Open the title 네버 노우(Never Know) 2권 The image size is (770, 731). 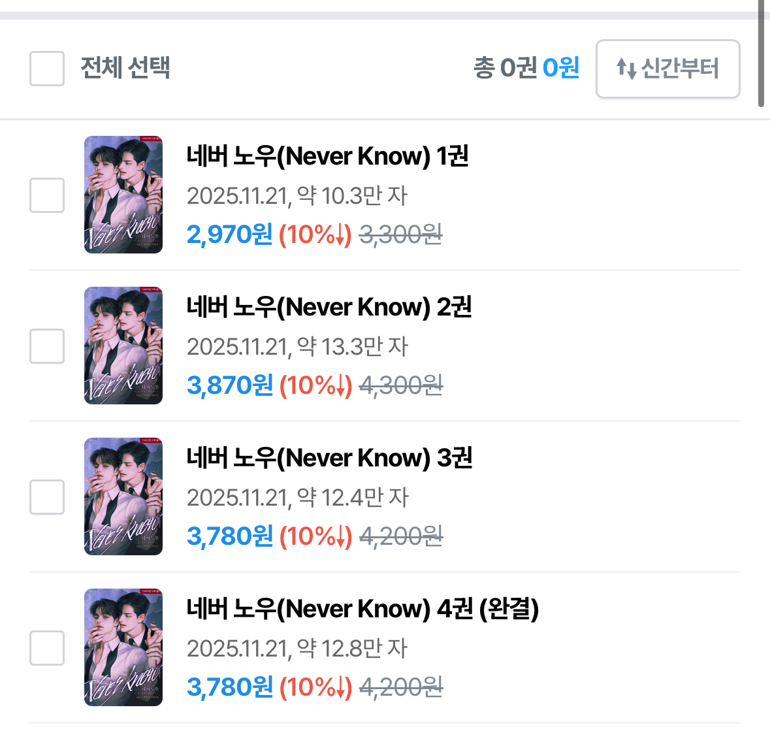coord(329,307)
